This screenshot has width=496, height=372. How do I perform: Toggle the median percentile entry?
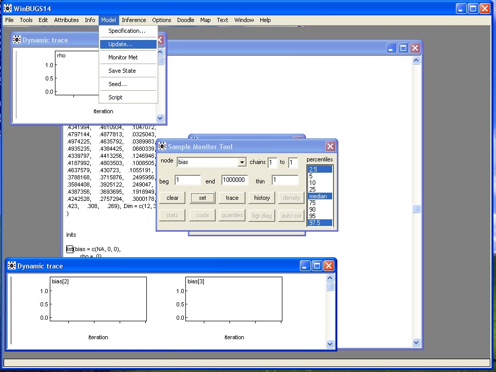click(x=319, y=196)
